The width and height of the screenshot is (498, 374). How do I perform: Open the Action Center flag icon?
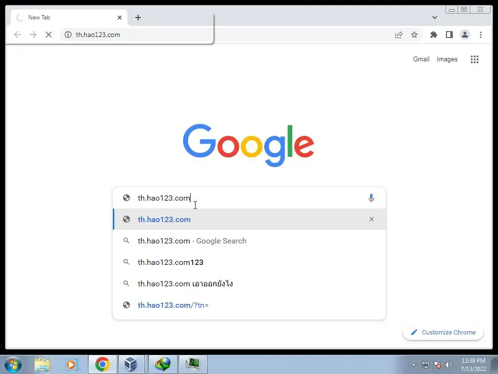tap(437, 365)
